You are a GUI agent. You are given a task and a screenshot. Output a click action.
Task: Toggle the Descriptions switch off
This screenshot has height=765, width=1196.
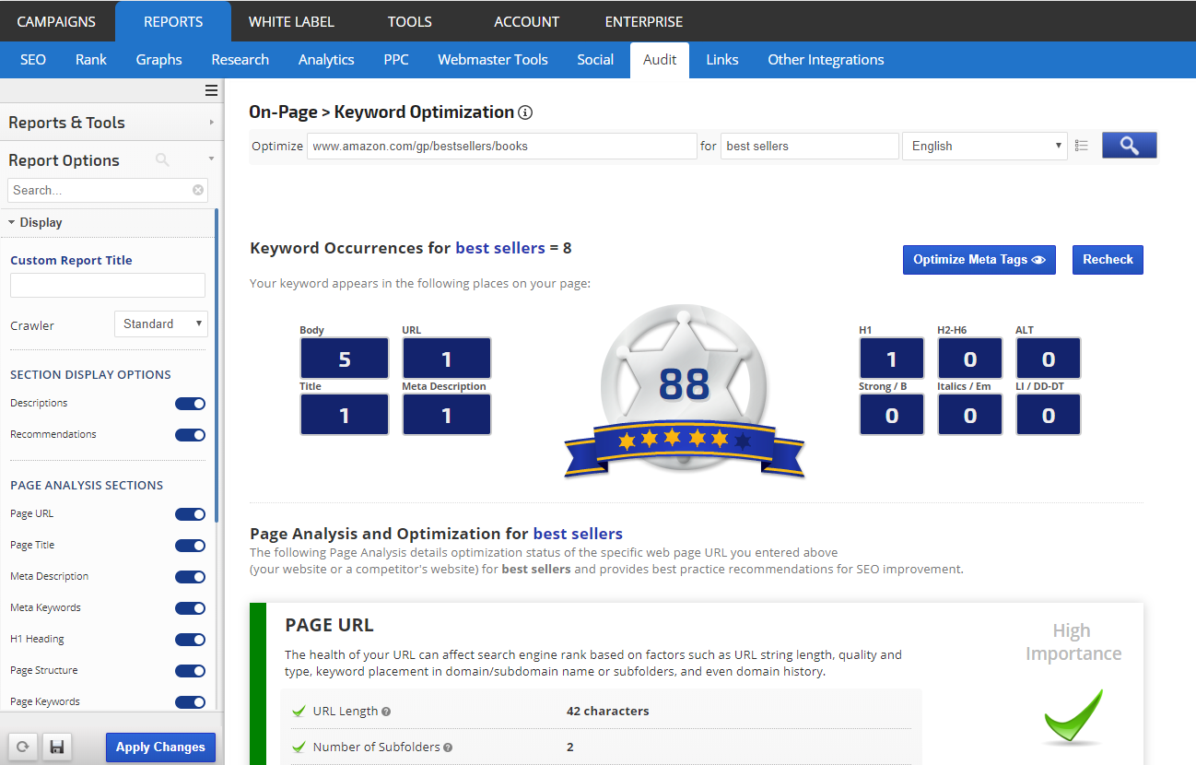pos(190,404)
